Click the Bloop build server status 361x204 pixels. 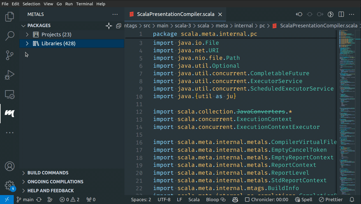[x=216, y=200]
